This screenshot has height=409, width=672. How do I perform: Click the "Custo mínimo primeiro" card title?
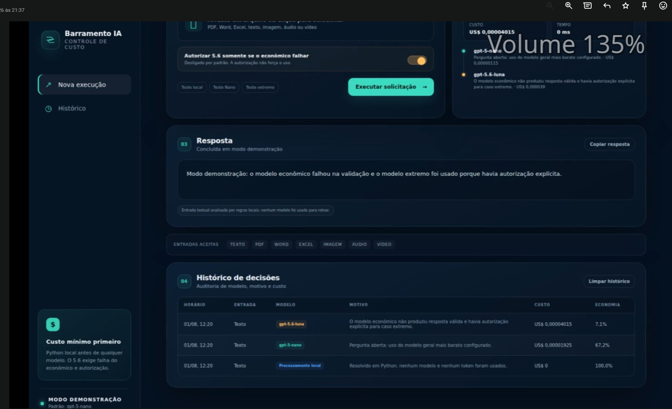pos(83,342)
